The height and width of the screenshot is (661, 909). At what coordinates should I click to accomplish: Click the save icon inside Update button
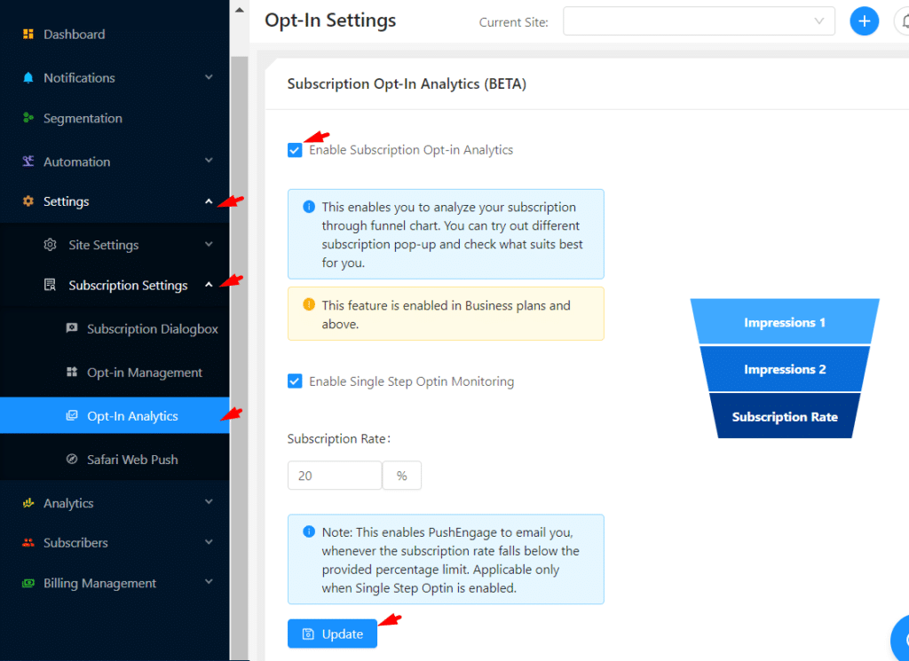(x=308, y=634)
